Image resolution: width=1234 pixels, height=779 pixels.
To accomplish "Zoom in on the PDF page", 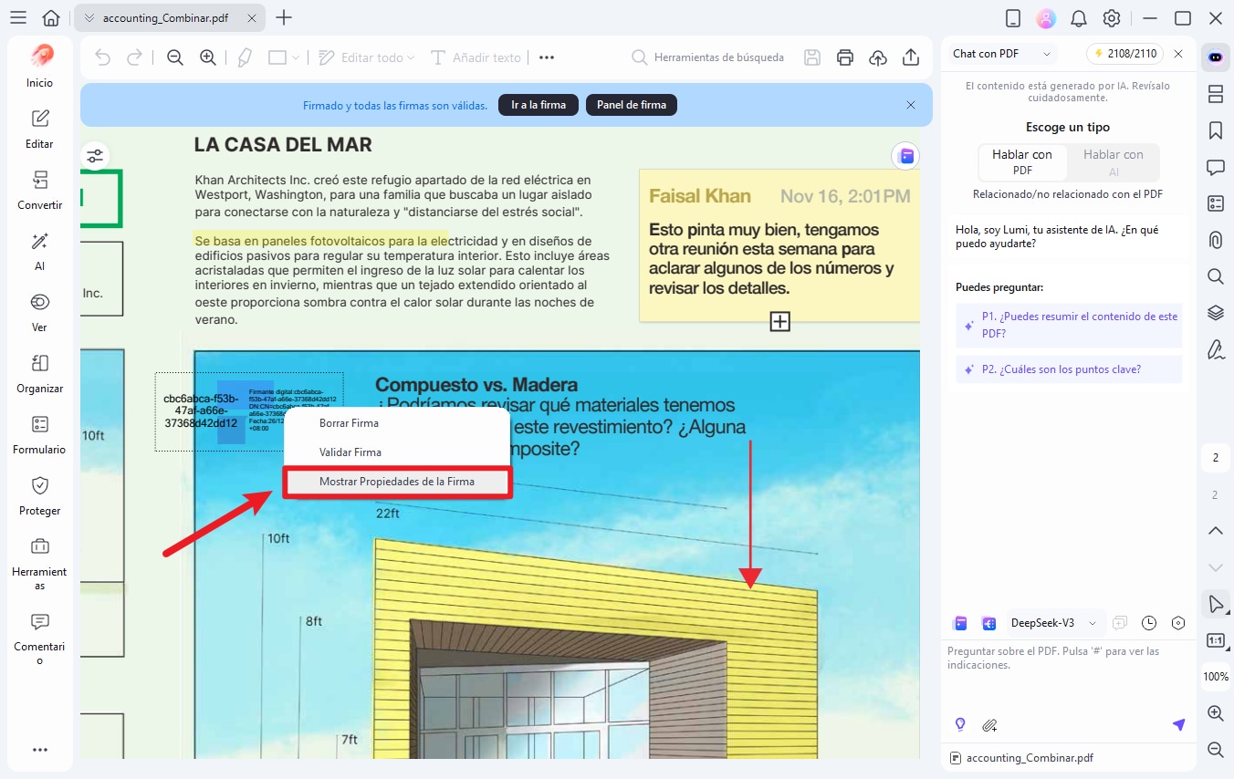I will click(x=208, y=57).
